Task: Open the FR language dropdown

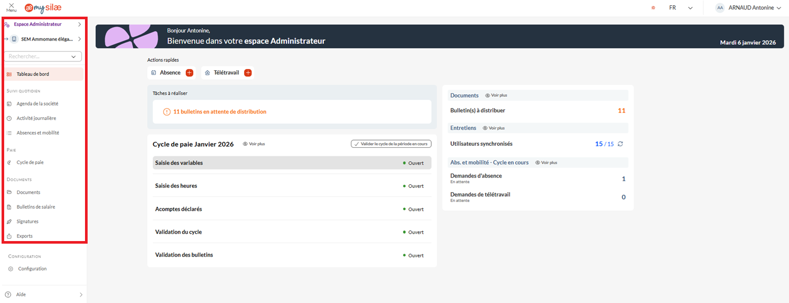Action: tap(681, 8)
